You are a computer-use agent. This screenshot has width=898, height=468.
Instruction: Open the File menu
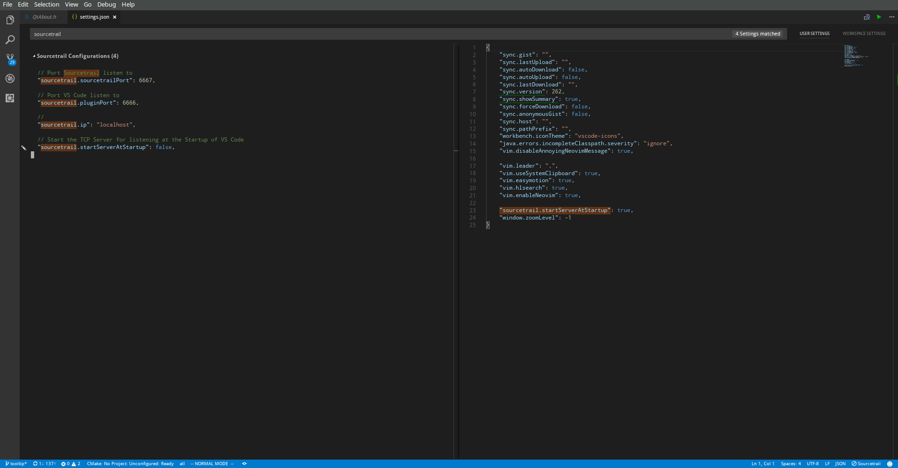(x=7, y=5)
